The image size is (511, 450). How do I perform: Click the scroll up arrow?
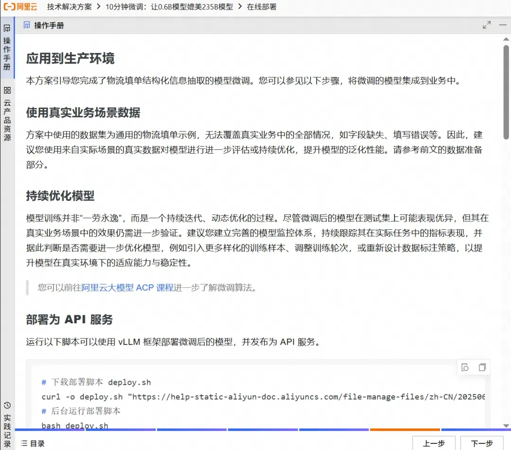pos(506,39)
